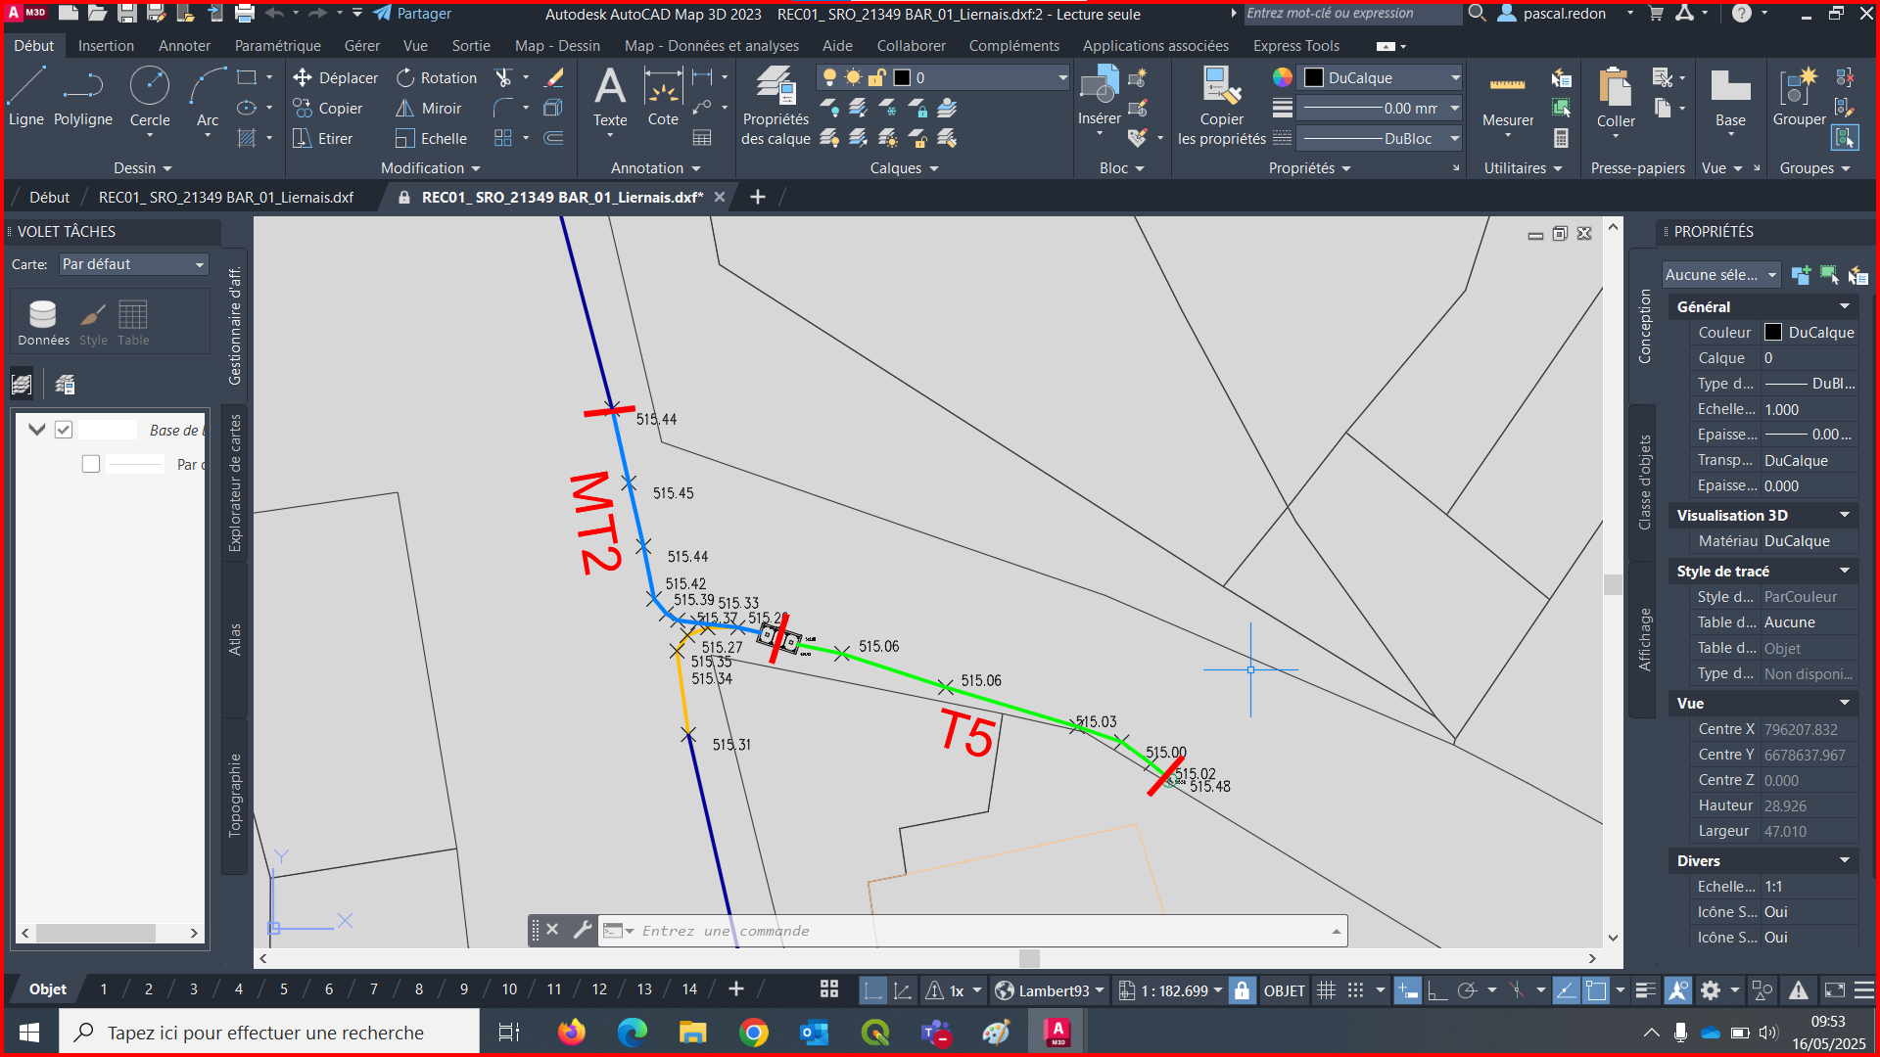This screenshot has width=1880, height=1057.
Task: Toggle the Base de cartes layer checkbox
Action: (64, 430)
